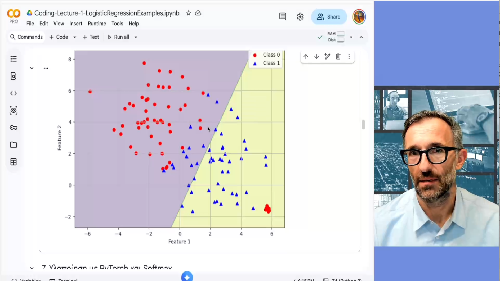The image size is (500, 281).
Task: Open the table of contents sidebar panel
Action: 14,59
